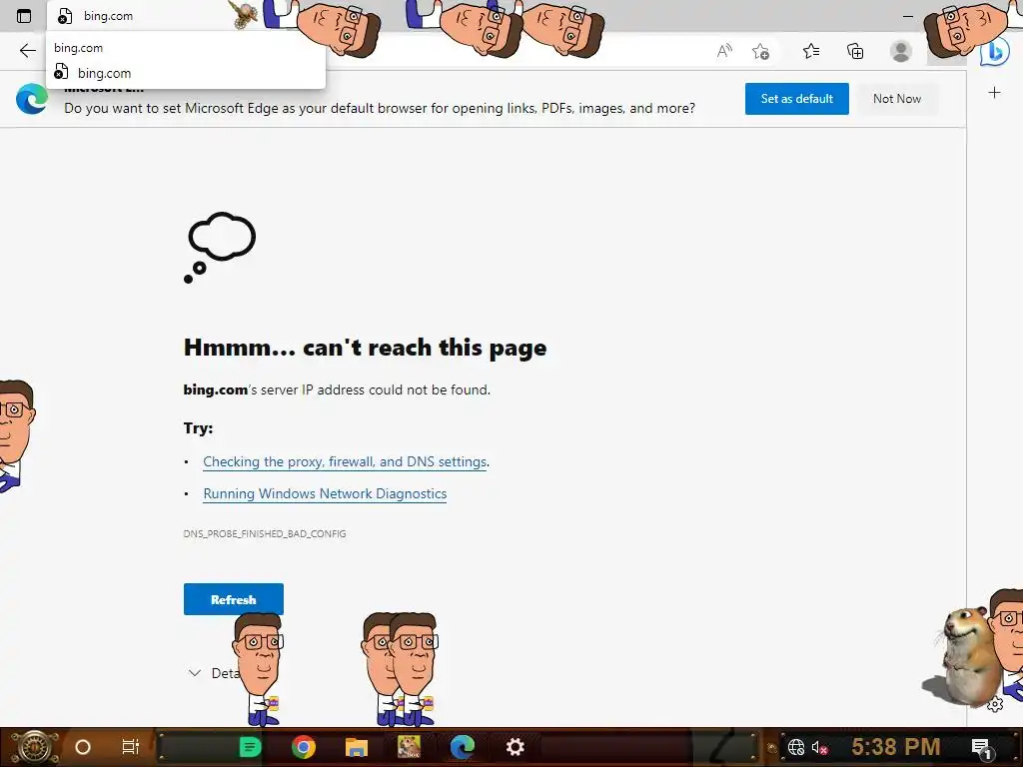The height and width of the screenshot is (767, 1023).
Task: Toggle Read aloud icon in address bar
Action: (724, 51)
